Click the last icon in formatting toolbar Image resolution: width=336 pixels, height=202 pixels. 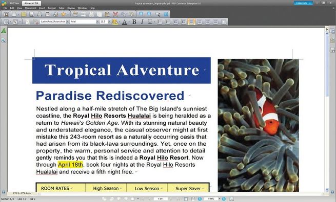click(x=224, y=21)
